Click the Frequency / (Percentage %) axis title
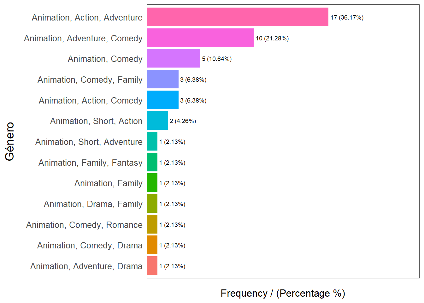 (x=283, y=293)
